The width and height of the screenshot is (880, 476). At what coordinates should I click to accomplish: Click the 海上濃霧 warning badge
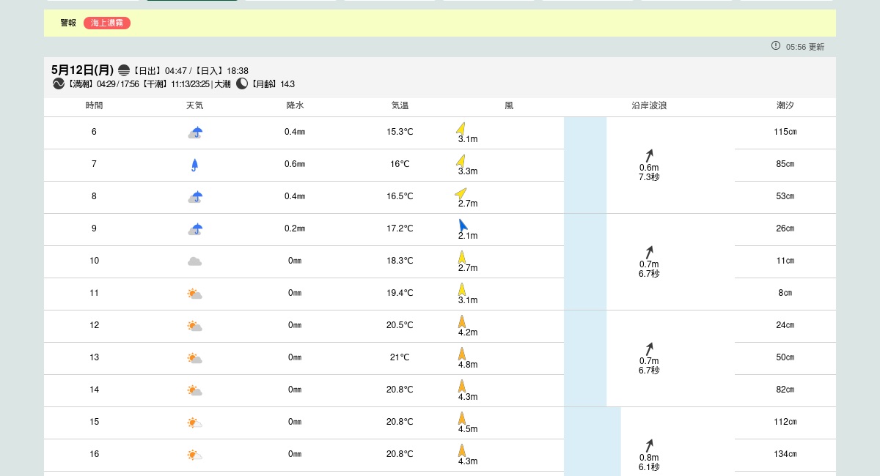click(106, 23)
